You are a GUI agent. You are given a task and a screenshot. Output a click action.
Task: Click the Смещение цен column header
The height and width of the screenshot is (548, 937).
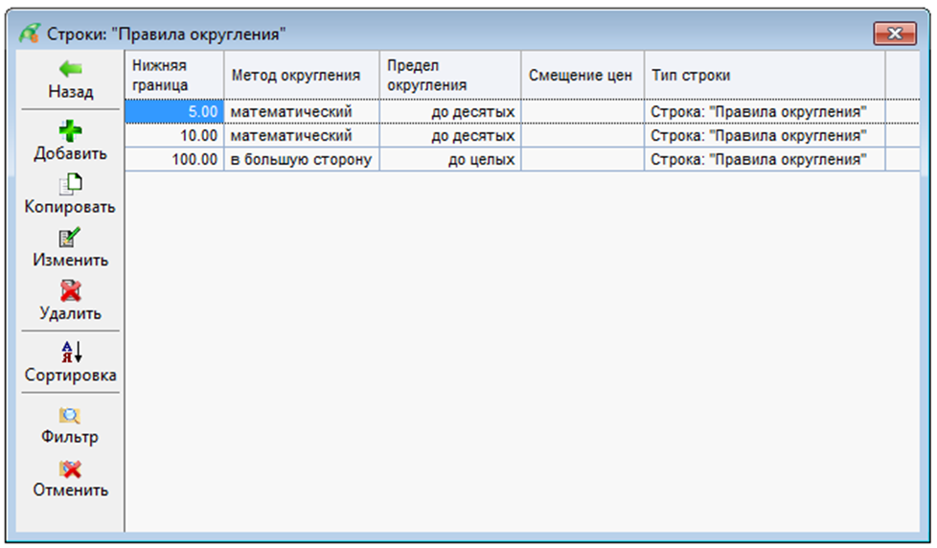tap(582, 76)
